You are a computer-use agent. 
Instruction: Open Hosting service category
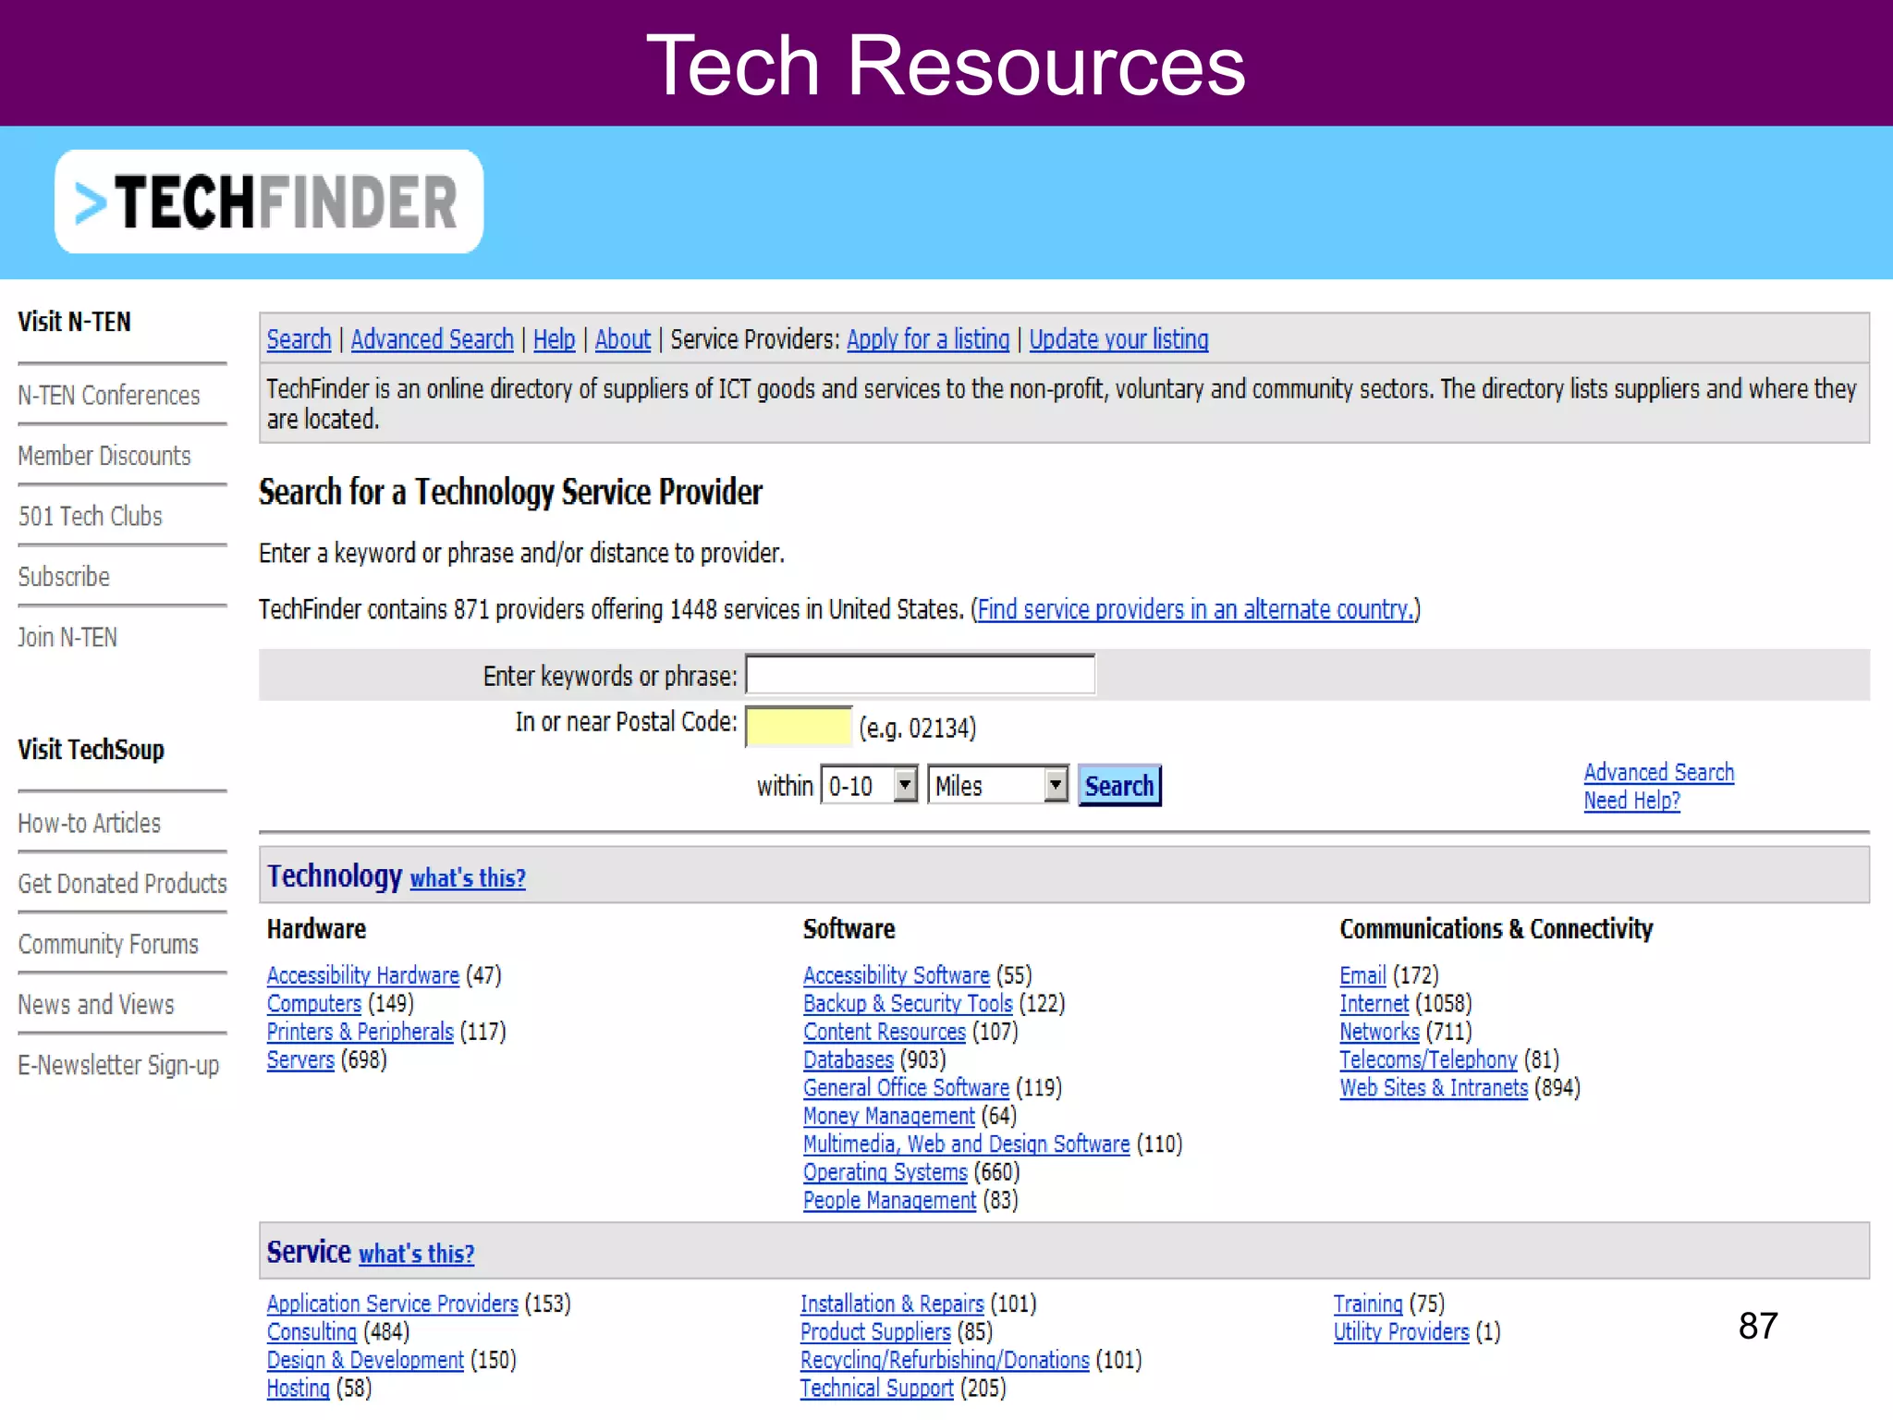click(x=298, y=1389)
